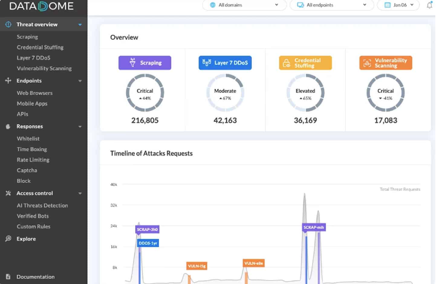Click the SCRAP-mih timeline marker
445x284 pixels.
313,227
